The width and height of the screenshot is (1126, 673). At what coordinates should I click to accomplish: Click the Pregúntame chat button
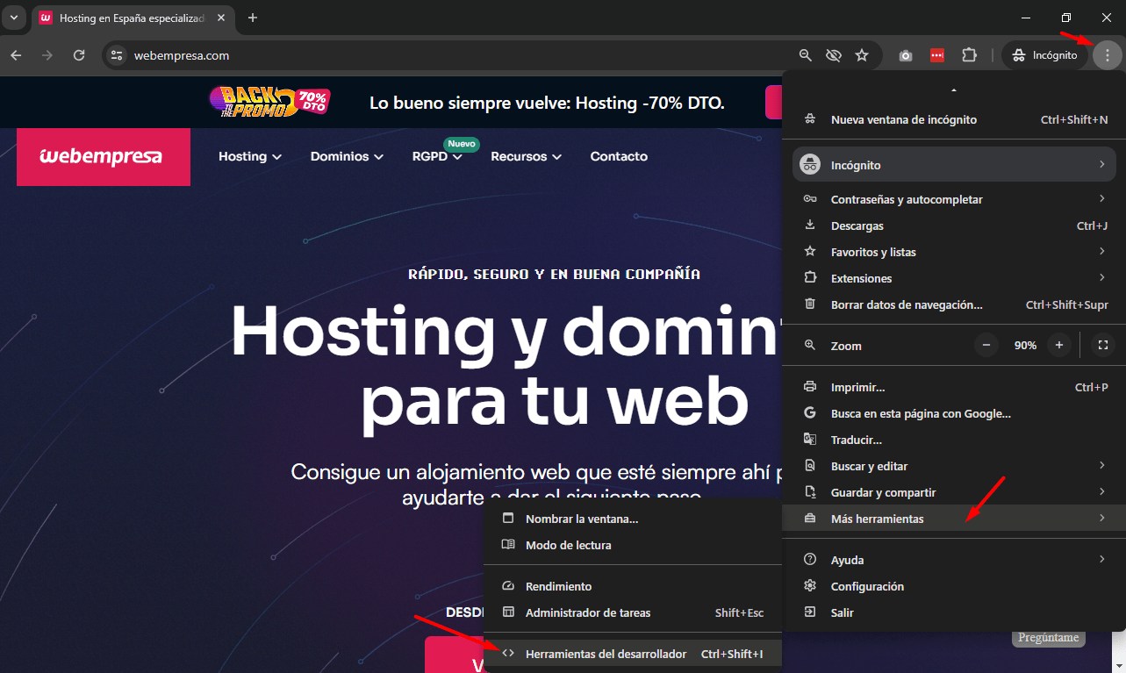coord(1049,638)
